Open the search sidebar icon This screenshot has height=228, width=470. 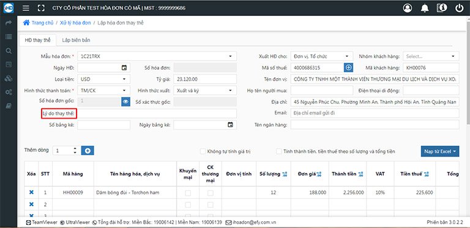[9, 51]
